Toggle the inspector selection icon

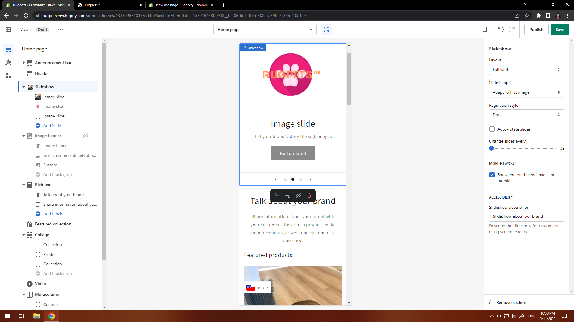(x=327, y=30)
